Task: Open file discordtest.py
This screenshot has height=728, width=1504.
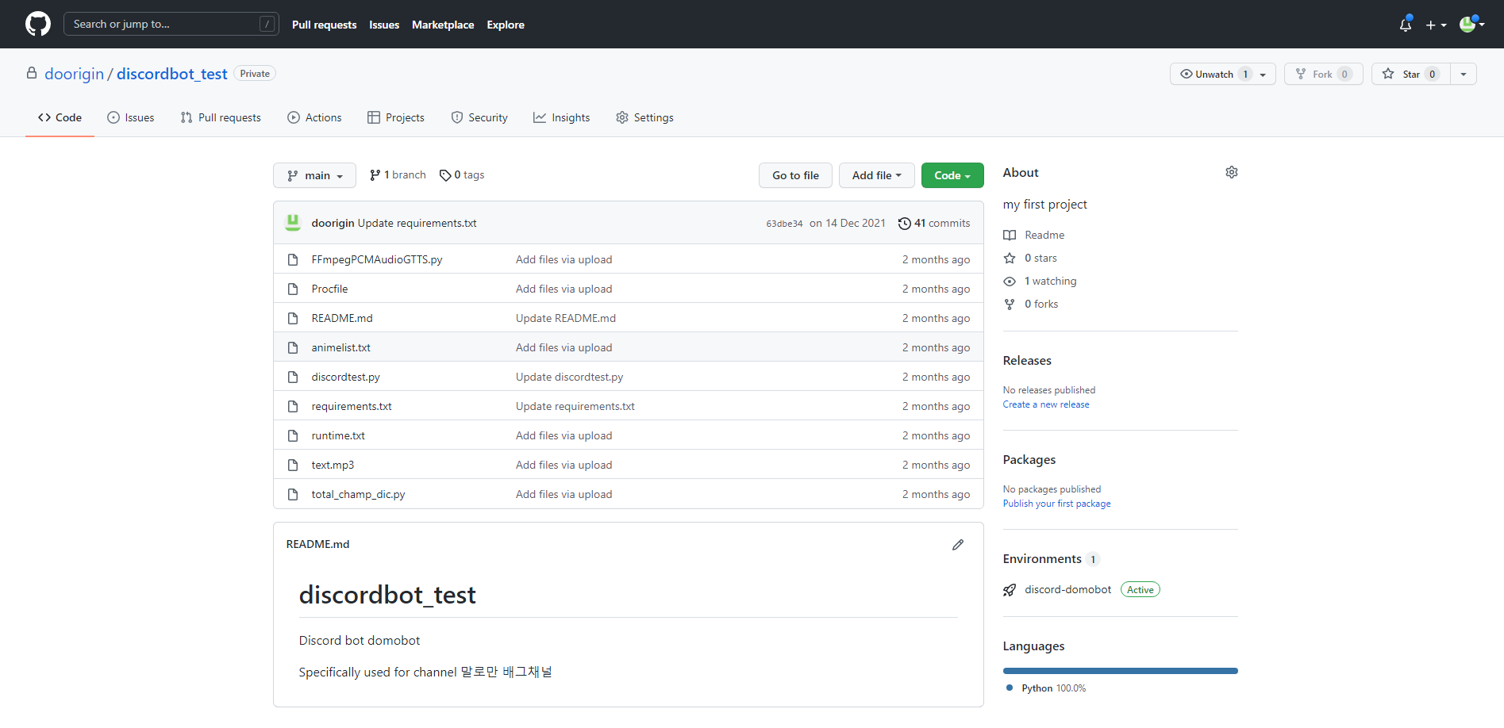Action: pyautogui.click(x=346, y=377)
